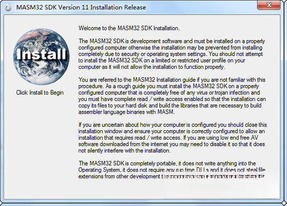Click the line mentioning "limited or restricted user profile"
This screenshot has height=206, width=287.
(x=162, y=60)
